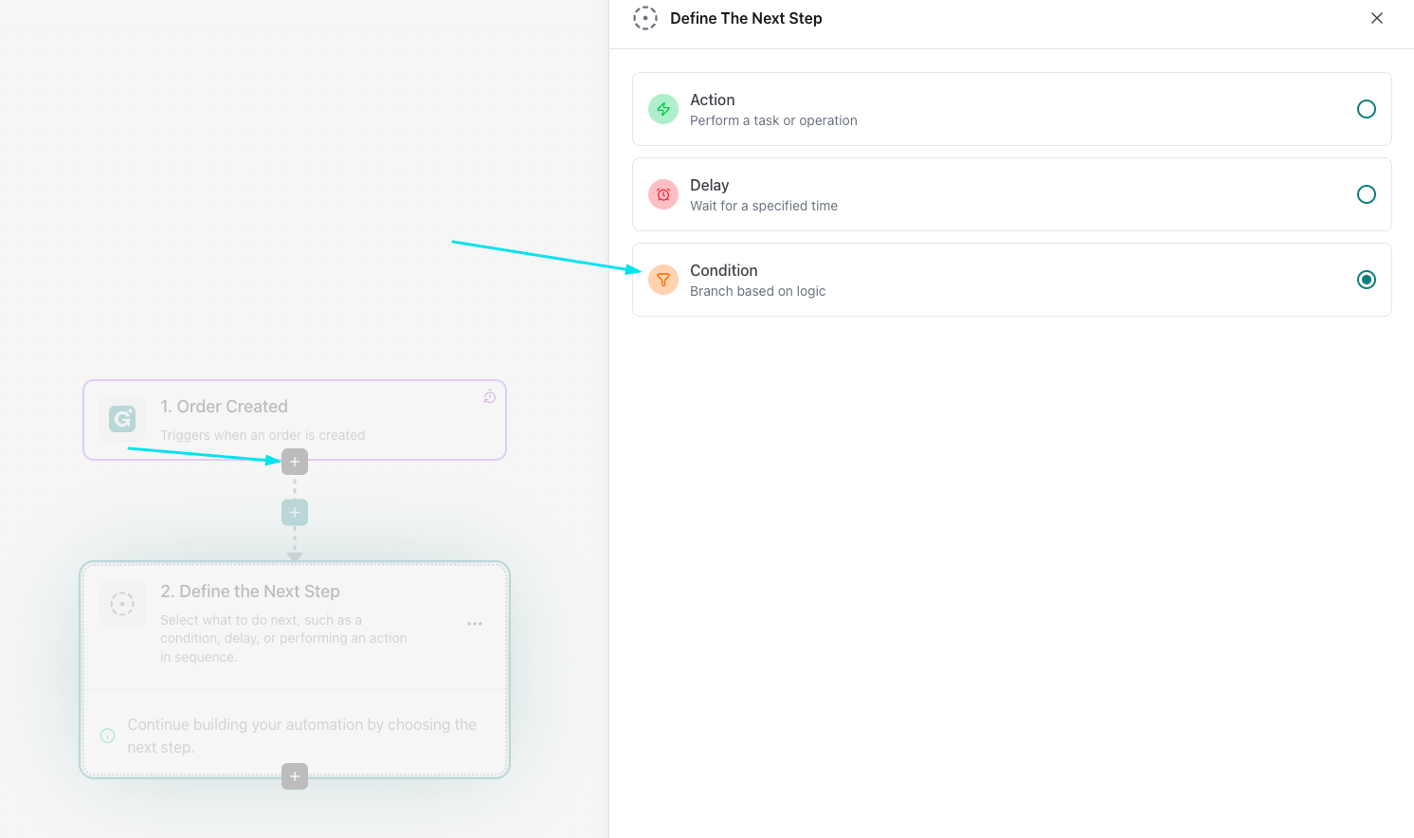Image resolution: width=1414 pixels, height=838 pixels.
Task: Click the teal plus button between steps
Action: point(295,513)
